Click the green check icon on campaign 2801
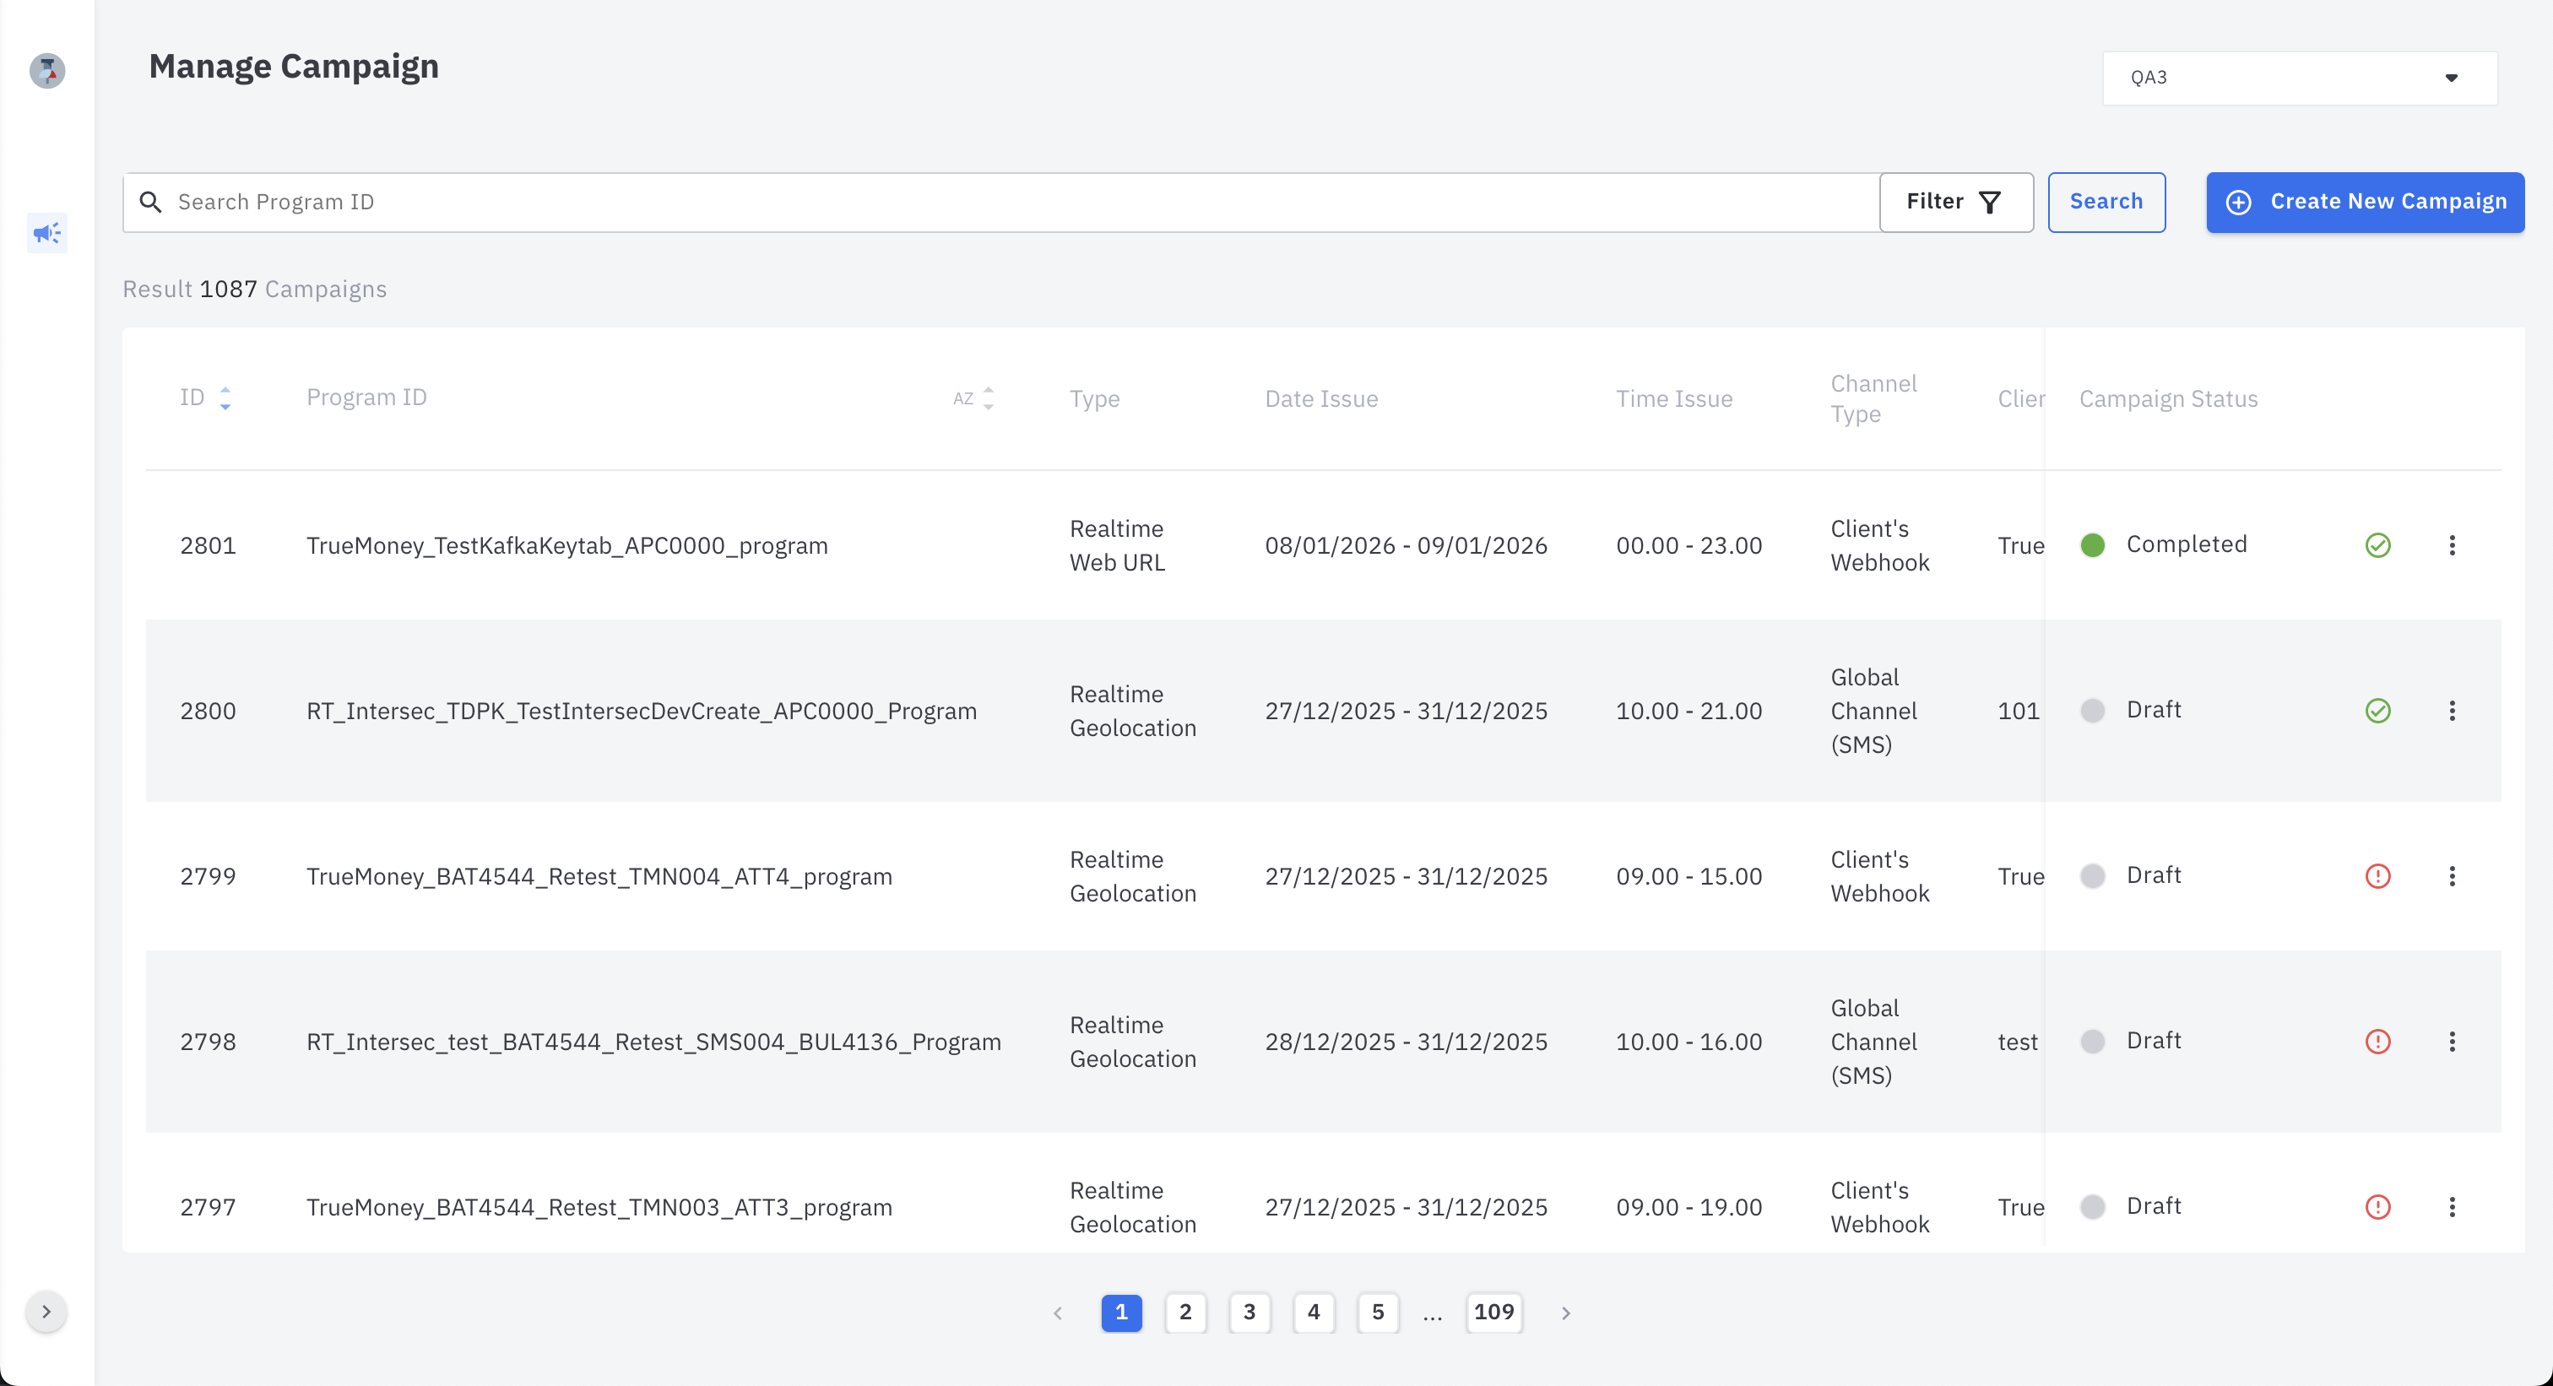 [x=2377, y=545]
